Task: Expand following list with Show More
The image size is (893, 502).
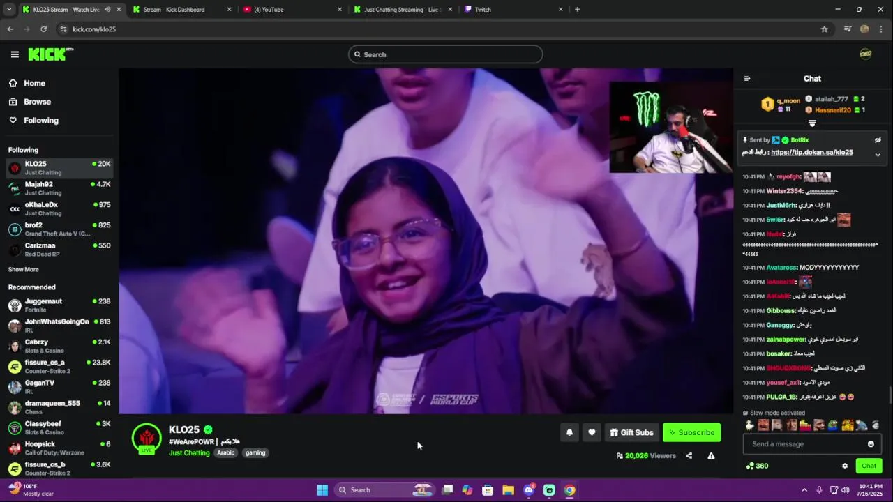Action: 23,269
